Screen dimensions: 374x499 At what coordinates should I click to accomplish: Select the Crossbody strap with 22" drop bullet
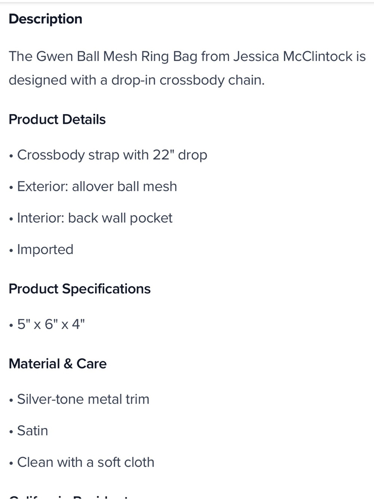coord(108,155)
